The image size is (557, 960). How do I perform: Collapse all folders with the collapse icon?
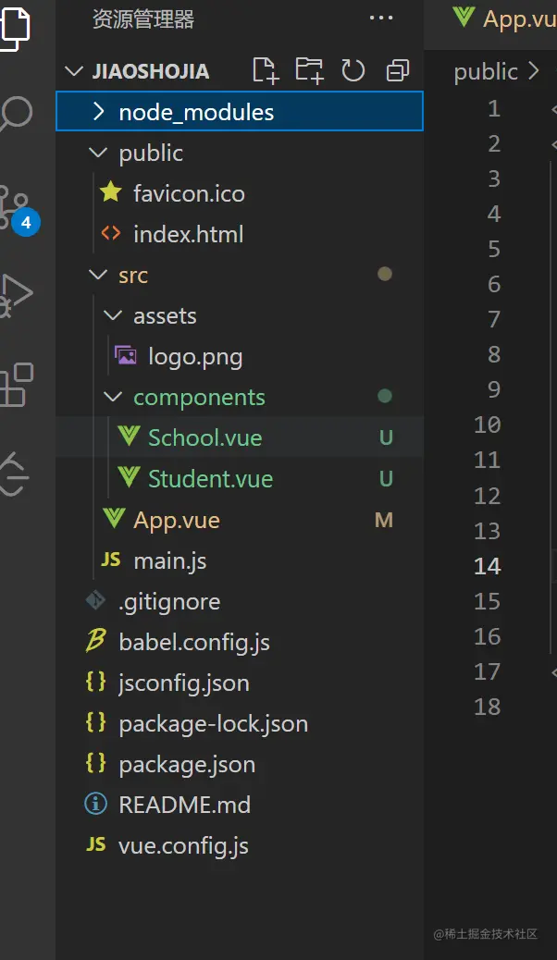click(x=397, y=70)
